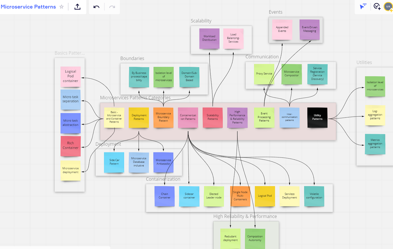Select the Event-Driven Messaging sticky note
The height and width of the screenshot is (249, 393).
(309, 30)
